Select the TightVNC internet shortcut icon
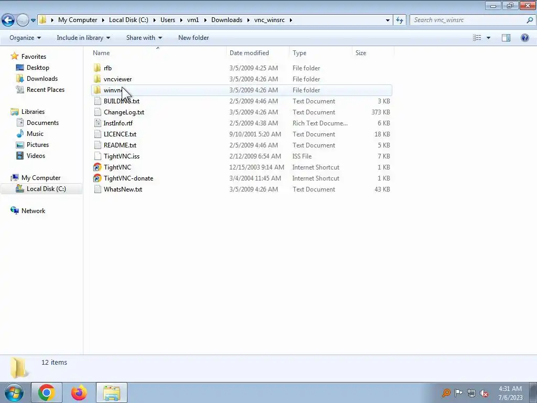Viewport: 537px width, 403px height. tap(98, 167)
